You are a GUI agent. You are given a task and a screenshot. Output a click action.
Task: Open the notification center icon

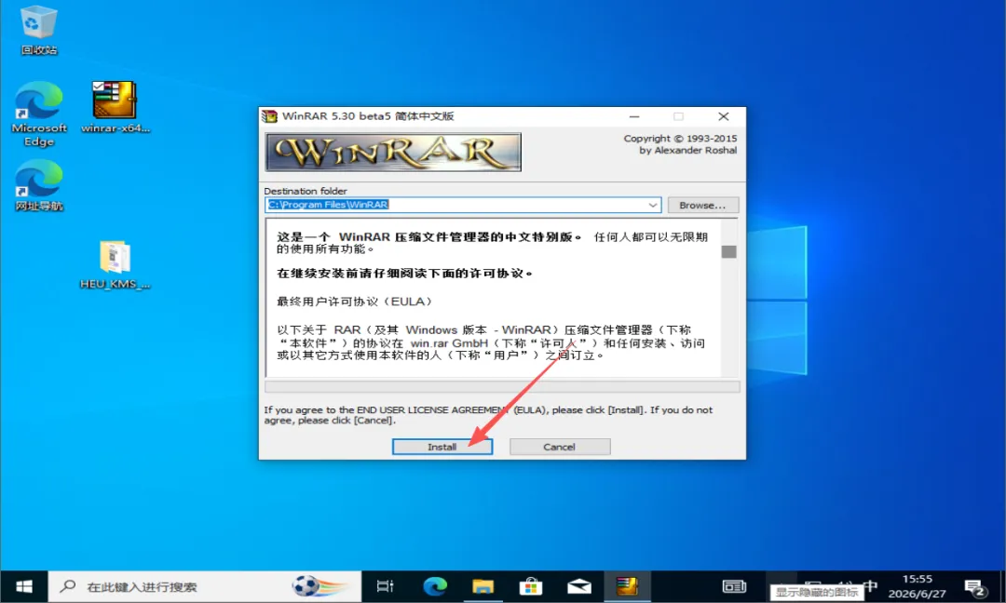(x=976, y=587)
